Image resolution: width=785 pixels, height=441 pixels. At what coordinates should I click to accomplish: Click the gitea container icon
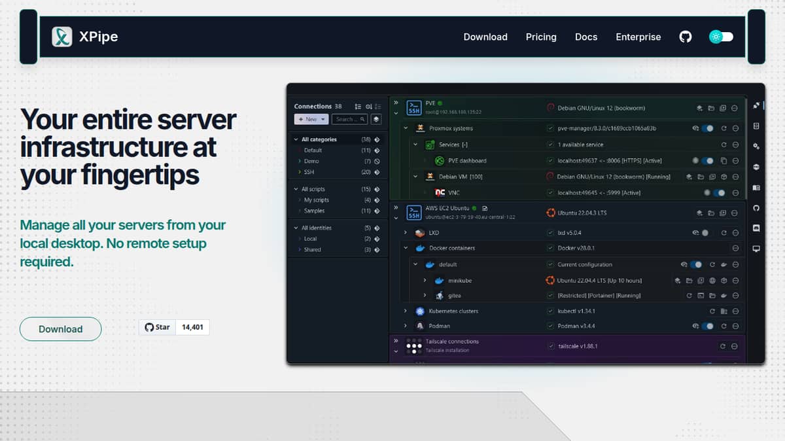[x=440, y=296]
